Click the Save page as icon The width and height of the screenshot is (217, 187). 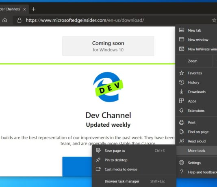98,151
